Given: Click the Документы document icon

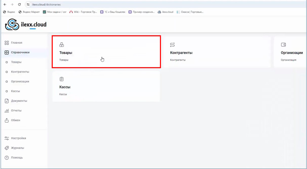Looking at the screenshot, I should click(x=7, y=101).
